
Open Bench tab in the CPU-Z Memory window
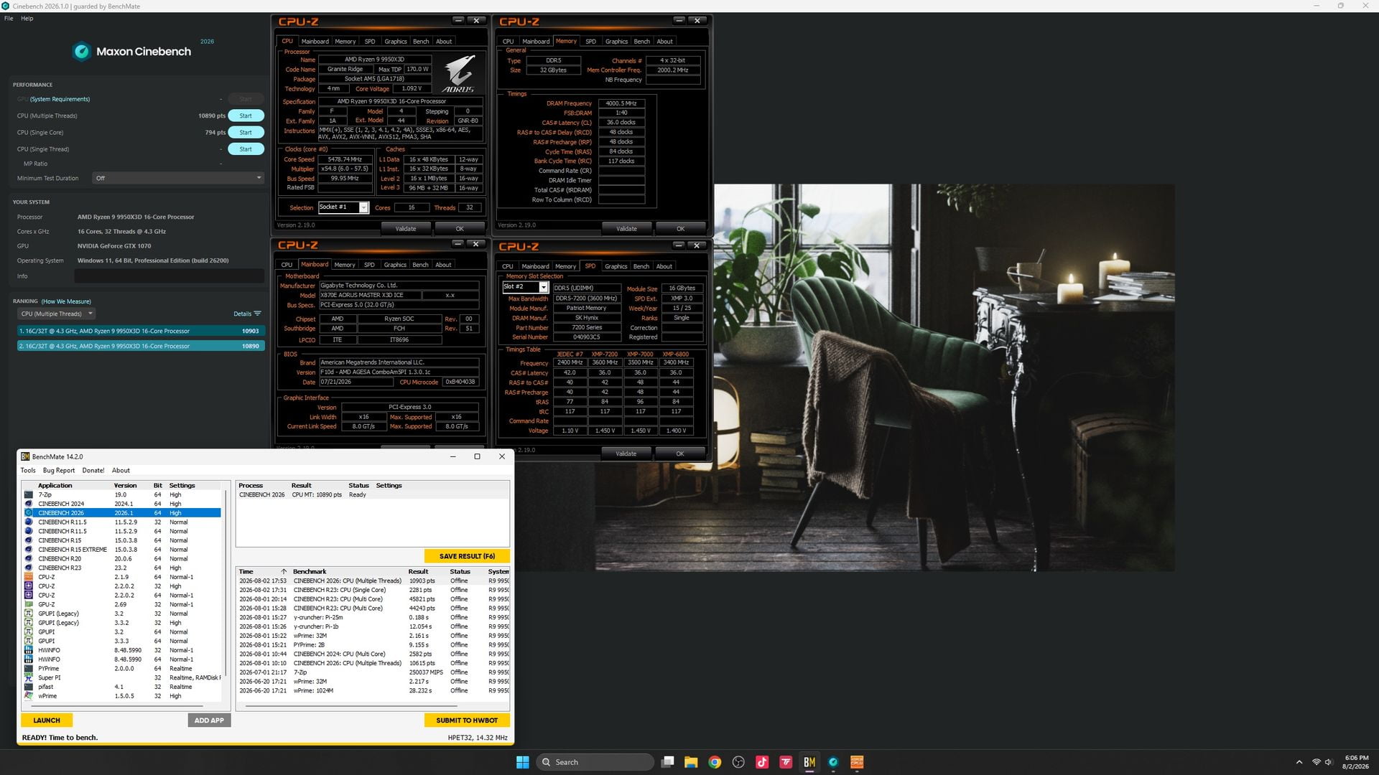(x=642, y=42)
